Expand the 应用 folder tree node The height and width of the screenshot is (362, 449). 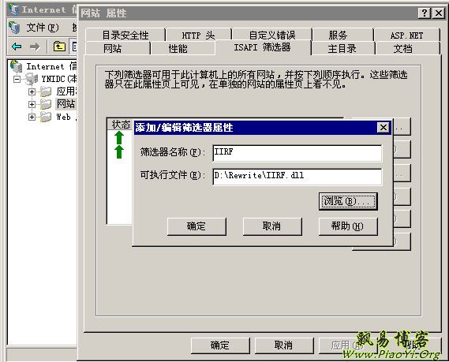point(32,91)
